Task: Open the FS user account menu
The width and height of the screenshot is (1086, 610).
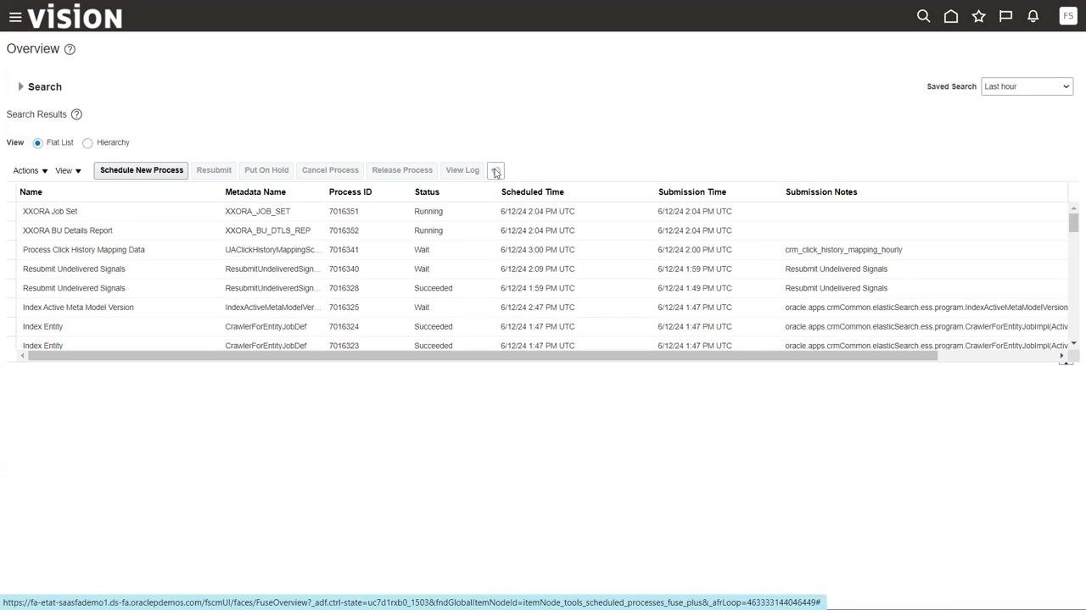Action: [x=1068, y=16]
